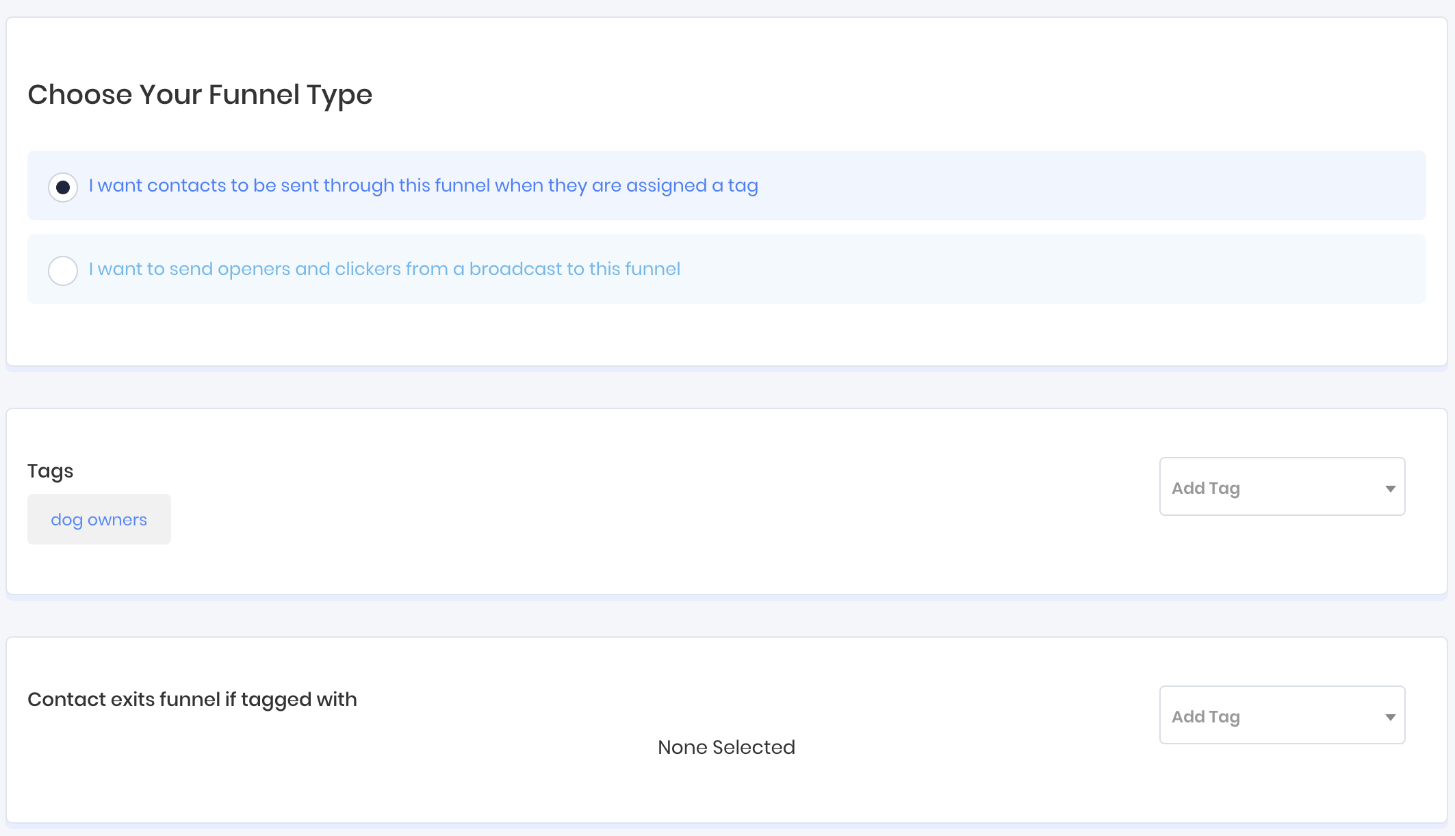Open the Add Tag dropdown in the Tags section

[1281, 487]
